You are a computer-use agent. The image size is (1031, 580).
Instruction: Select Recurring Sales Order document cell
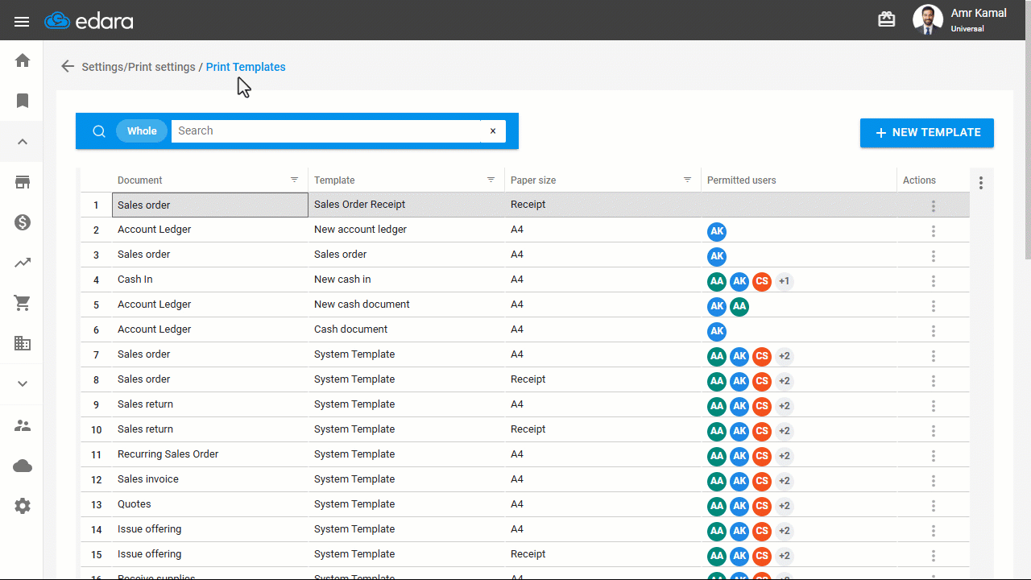click(210, 454)
